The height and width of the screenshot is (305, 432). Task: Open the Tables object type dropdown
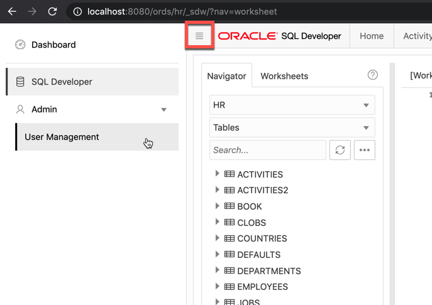pyautogui.click(x=292, y=127)
